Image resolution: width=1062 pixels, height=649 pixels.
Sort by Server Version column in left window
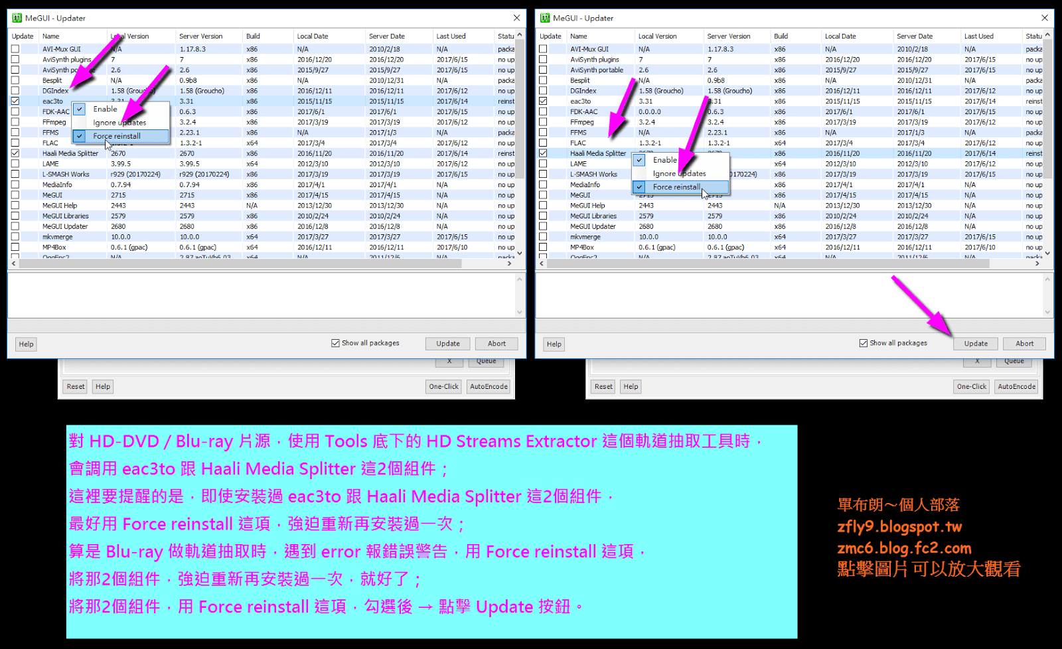209,36
